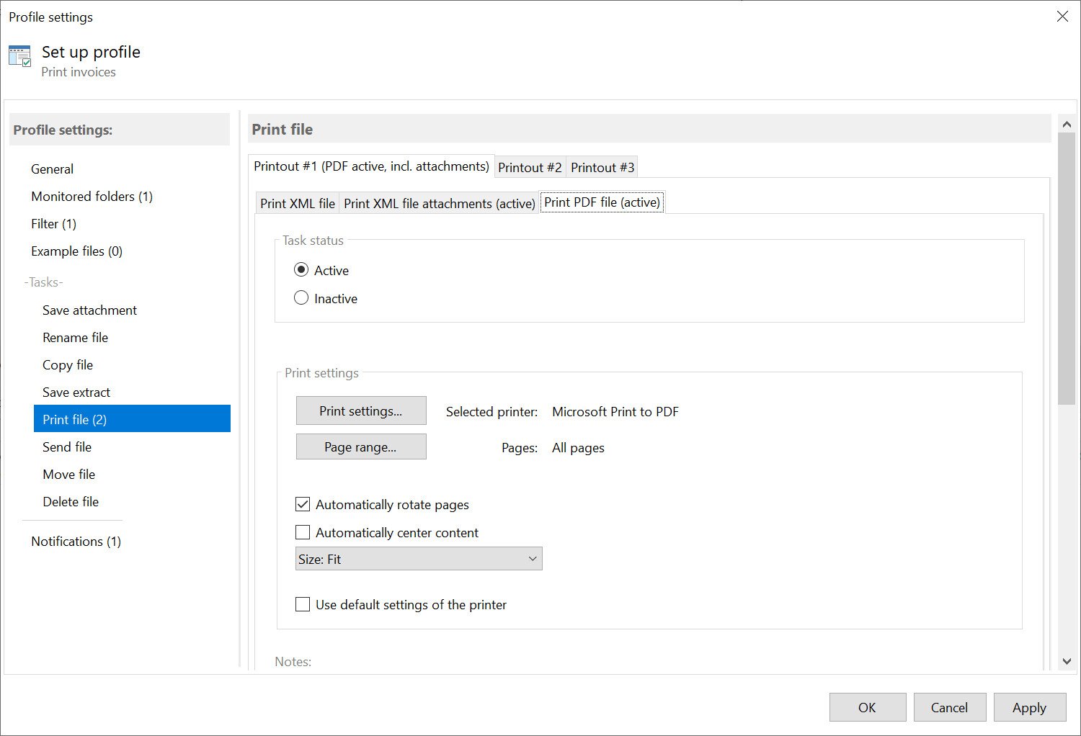
Task: Click the 'All pages' value text
Action: tap(578, 448)
